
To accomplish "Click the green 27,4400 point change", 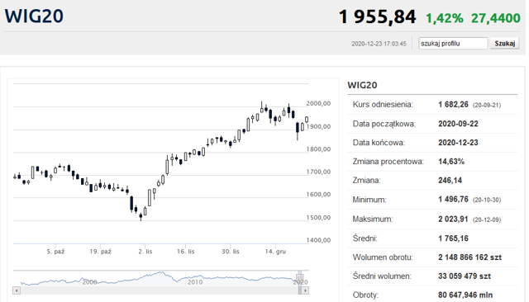I will 496,18.
